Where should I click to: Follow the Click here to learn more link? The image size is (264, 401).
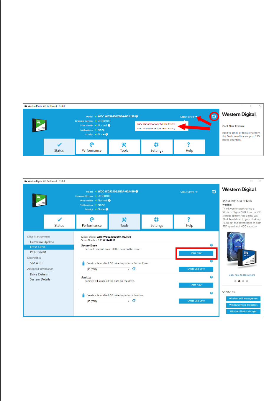coord(242,275)
